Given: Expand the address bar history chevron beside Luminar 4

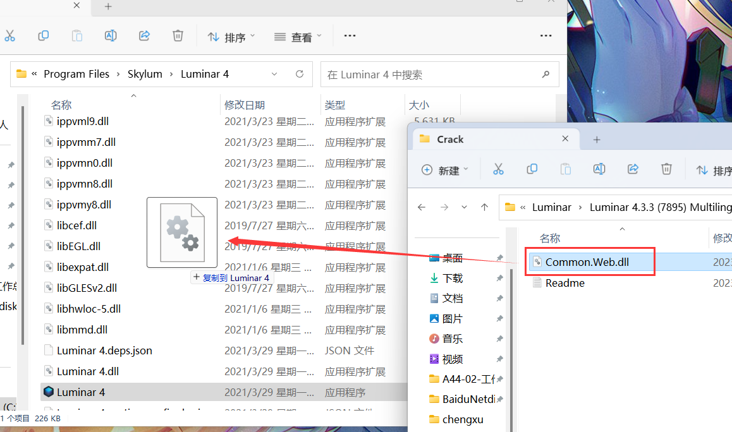Looking at the screenshot, I should pos(274,74).
